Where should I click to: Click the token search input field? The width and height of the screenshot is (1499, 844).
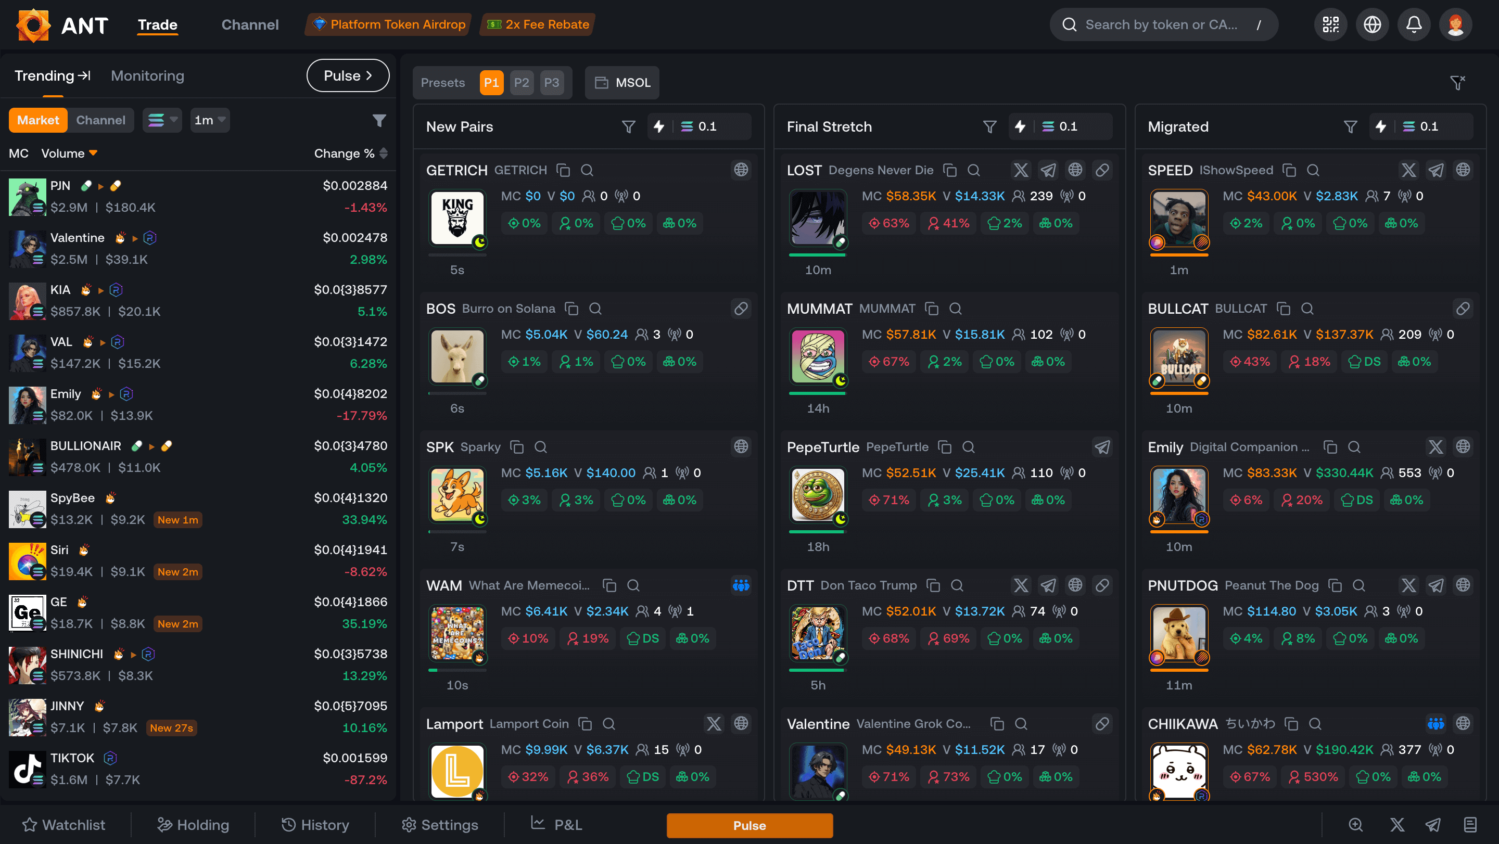pos(1161,24)
